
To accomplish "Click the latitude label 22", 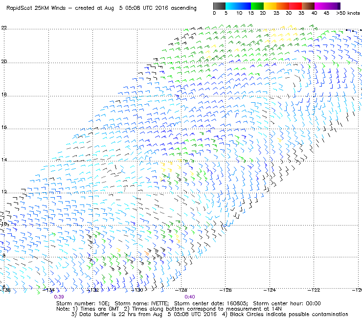I will coord(4,28).
